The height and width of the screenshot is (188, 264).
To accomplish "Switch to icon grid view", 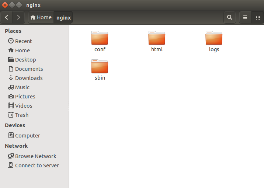I will tap(258, 17).
